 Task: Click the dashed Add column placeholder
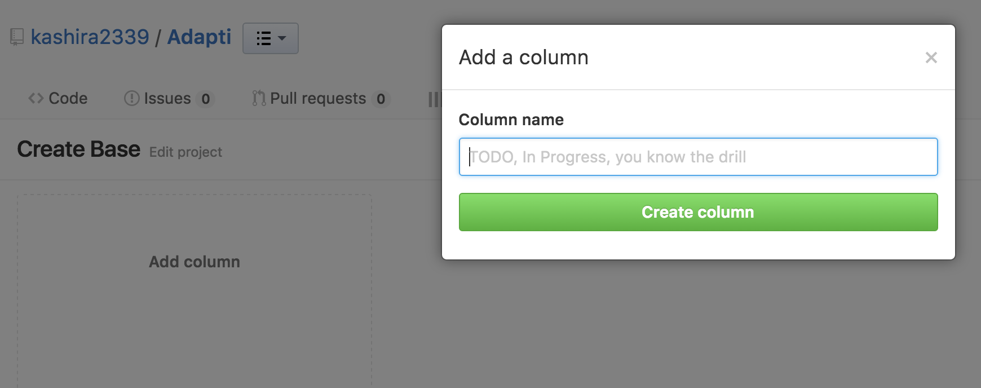pos(195,262)
